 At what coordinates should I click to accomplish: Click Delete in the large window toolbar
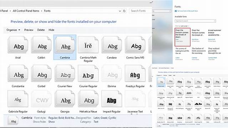tap(41, 30)
